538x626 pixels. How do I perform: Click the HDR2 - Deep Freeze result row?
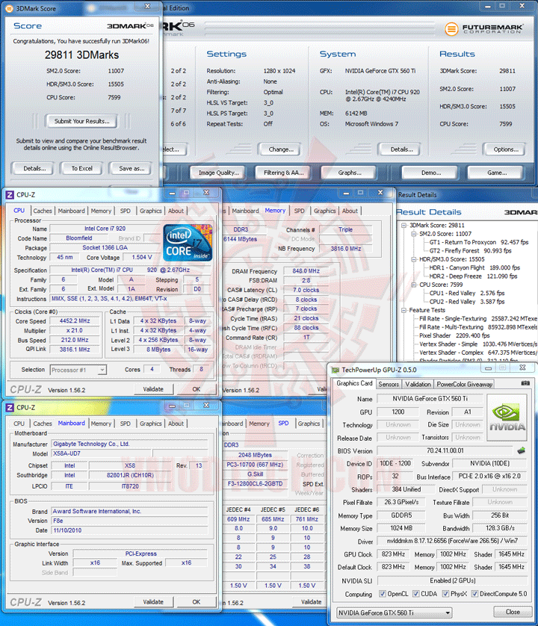pos(473,276)
